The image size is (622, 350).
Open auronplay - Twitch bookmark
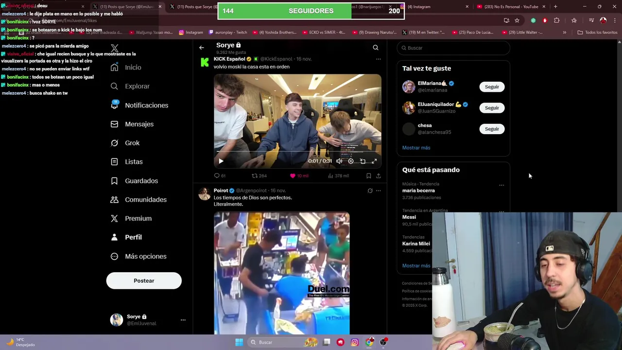pos(228,33)
